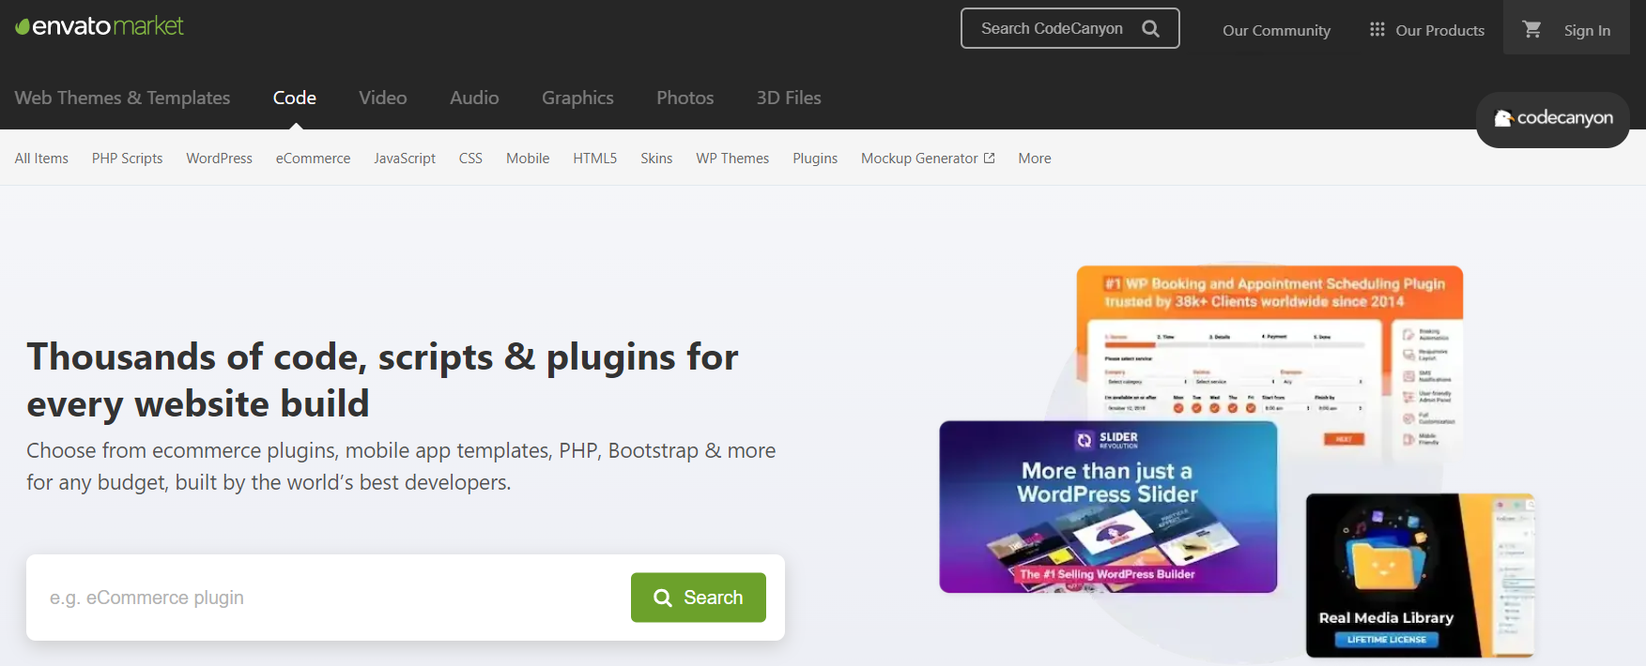Viewport: 1646px width, 666px height.
Task: Switch to the Video tab
Action: click(x=382, y=98)
